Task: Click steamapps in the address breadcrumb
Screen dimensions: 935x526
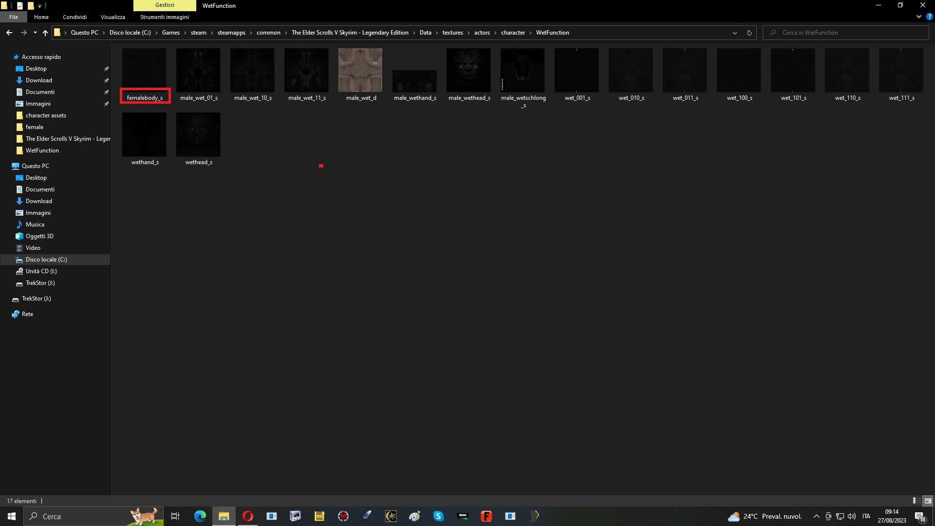Action: (x=231, y=33)
